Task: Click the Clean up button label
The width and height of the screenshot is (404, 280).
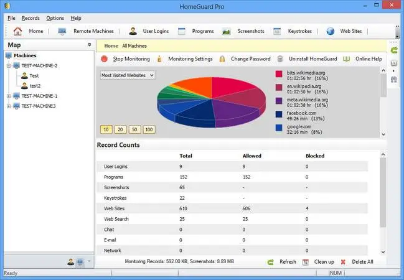Action: pyautogui.click(x=324, y=262)
